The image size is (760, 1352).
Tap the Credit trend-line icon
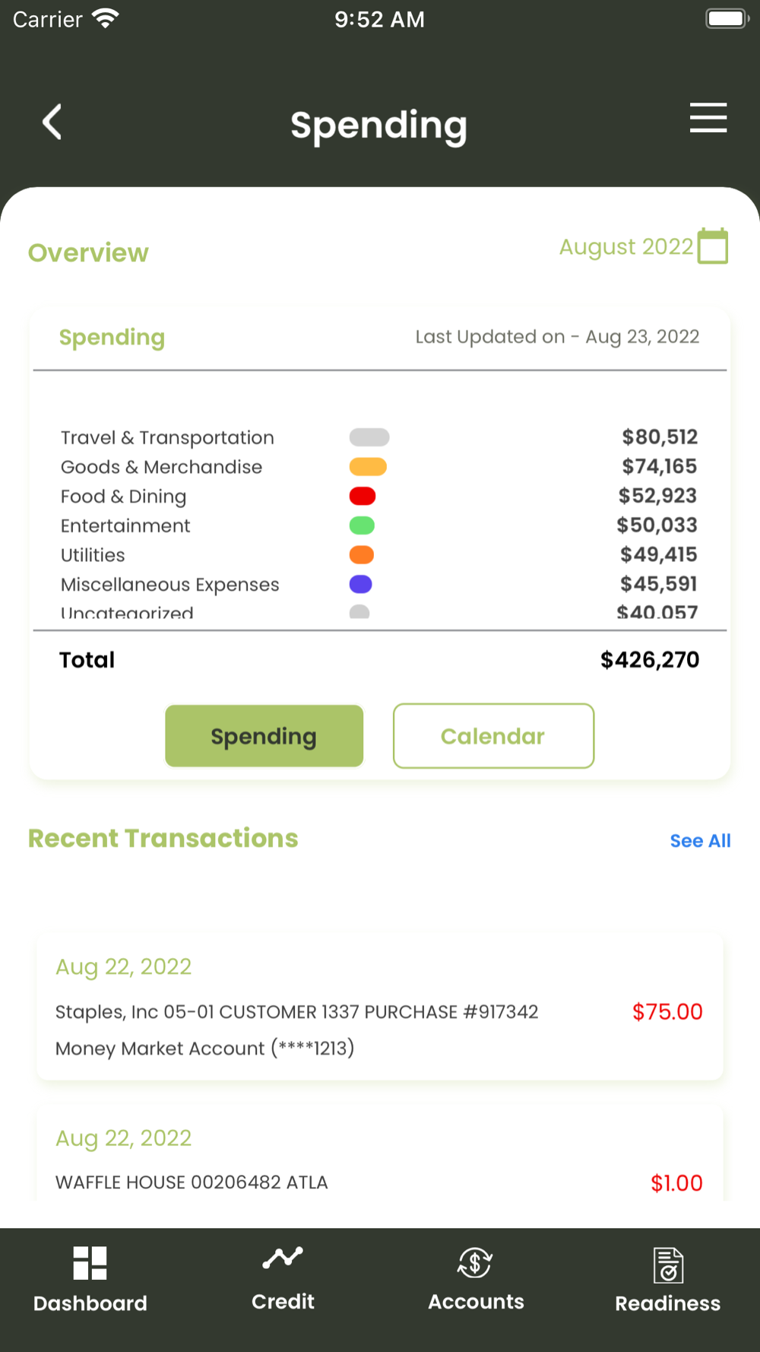click(283, 1258)
